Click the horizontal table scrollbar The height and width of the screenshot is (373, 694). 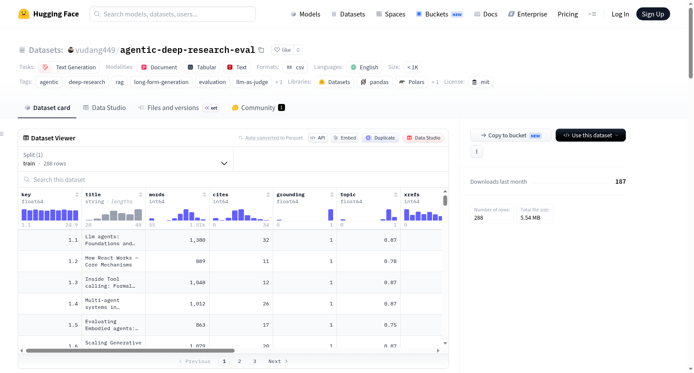(130, 350)
